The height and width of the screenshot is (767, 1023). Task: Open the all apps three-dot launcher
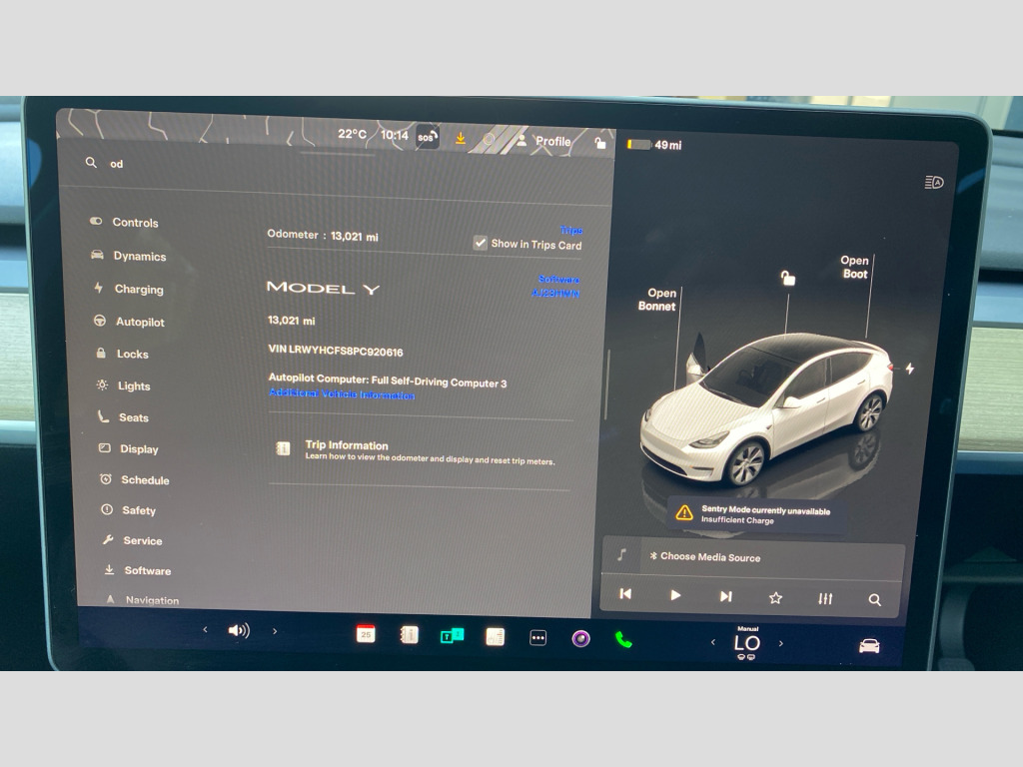point(538,638)
